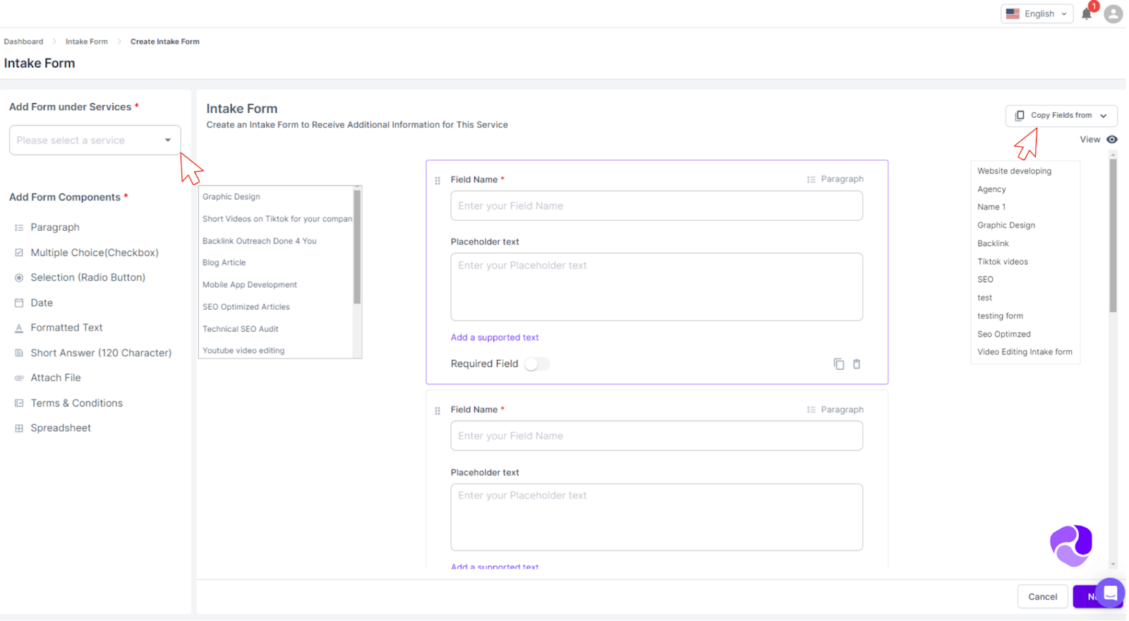Click the first Field Name input
This screenshot has height=621, width=1129.
[656, 206]
